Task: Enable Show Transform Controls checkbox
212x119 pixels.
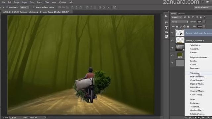Action: (x=33, y=7)
